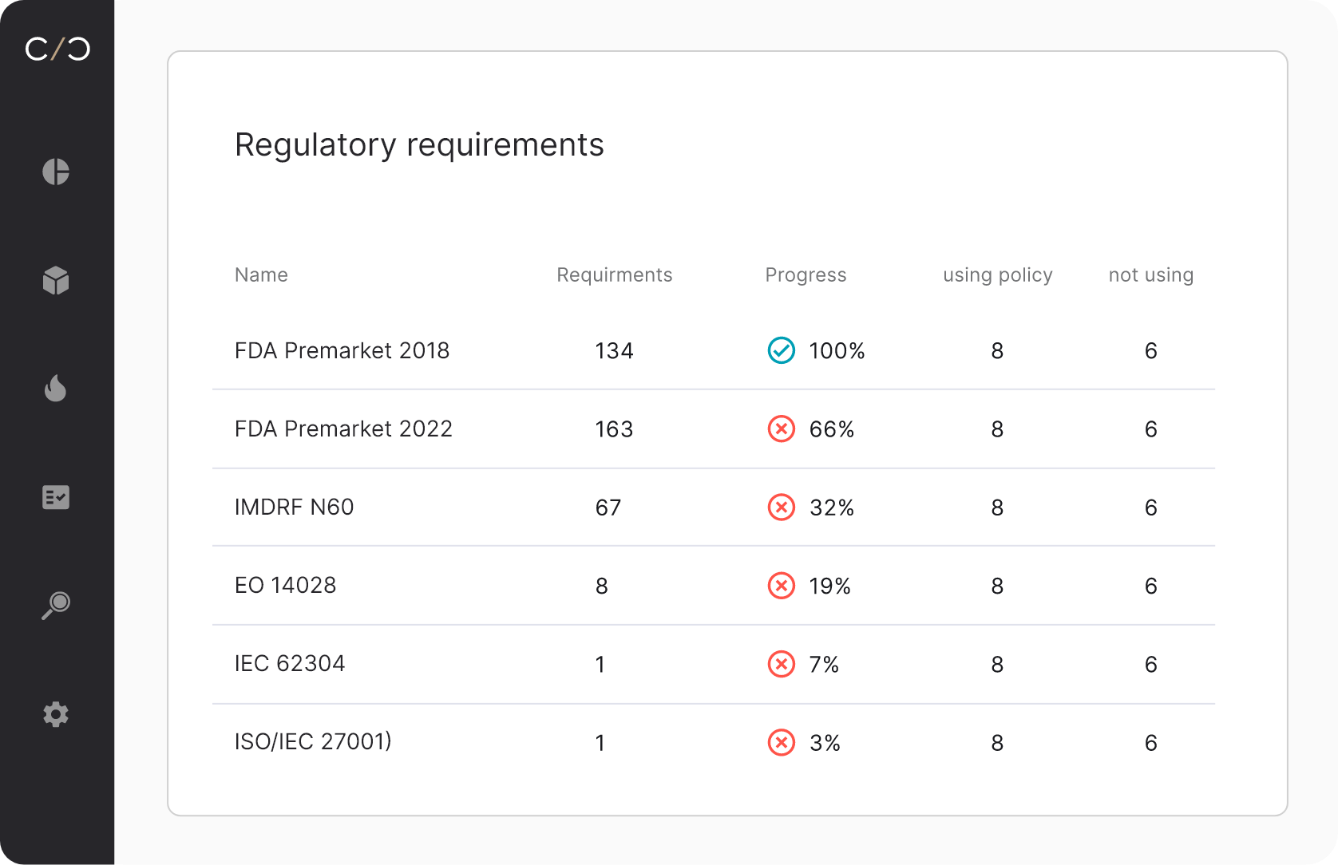Viewport: 1338px width, 865px height.
Task: Click the red X status icon for ISO/IEC 27001)
Action: tap(781, 742)
